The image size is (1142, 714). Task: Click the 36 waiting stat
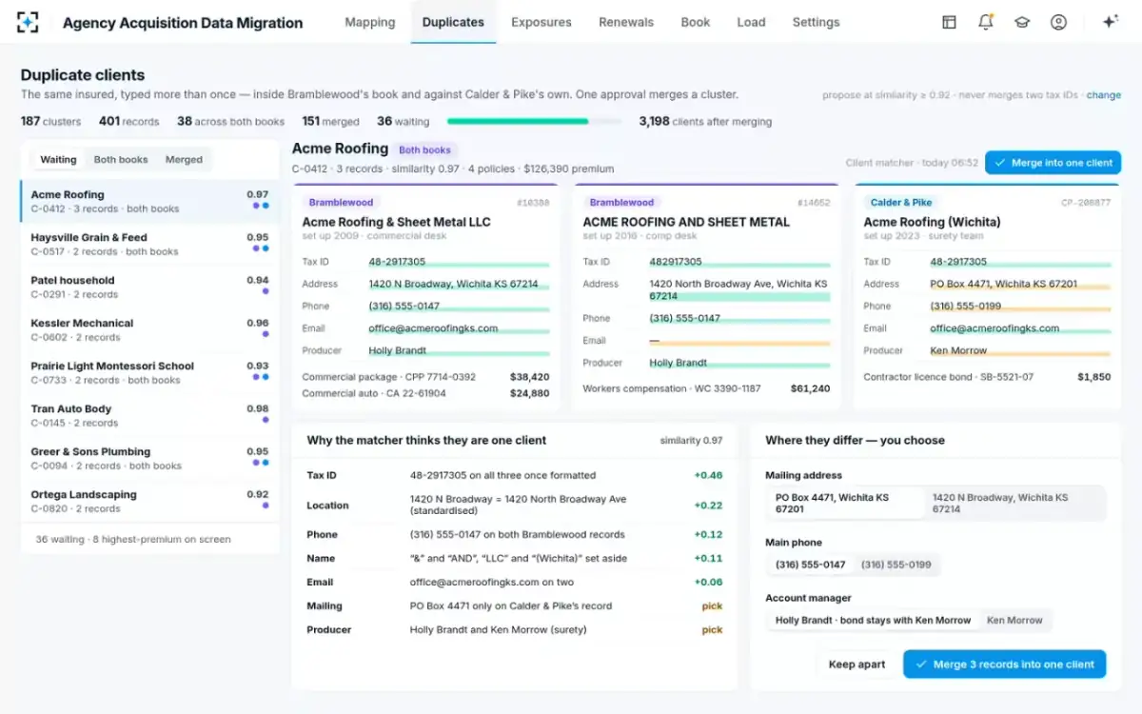coord(403,122)
